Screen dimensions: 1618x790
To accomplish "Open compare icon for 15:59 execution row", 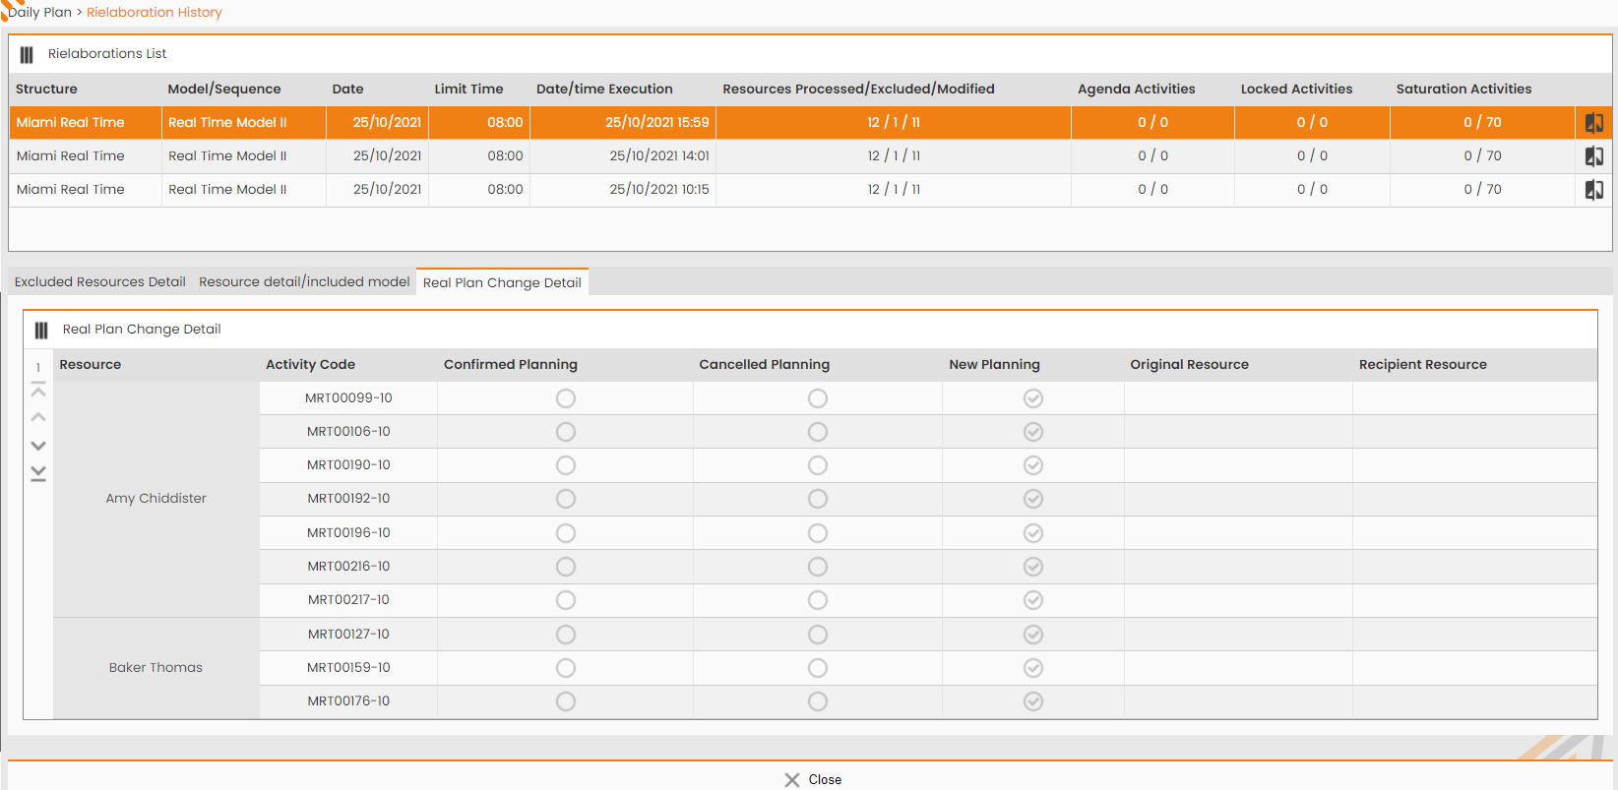I will (1593, 123).
